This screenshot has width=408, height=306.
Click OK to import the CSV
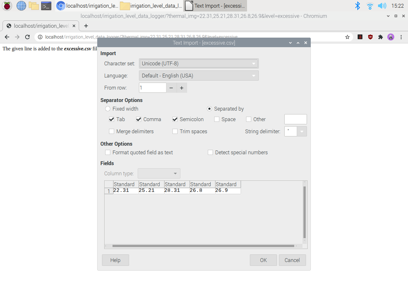coord(263,260)
